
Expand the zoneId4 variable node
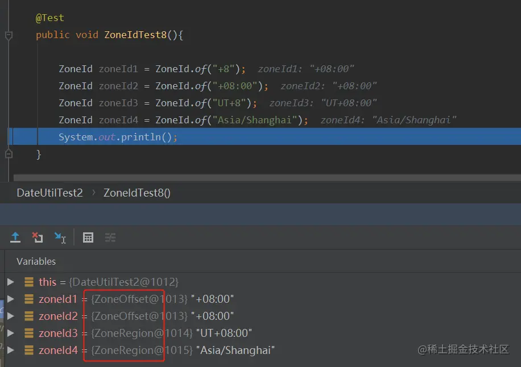pyautogui.click(x=11, y=350)
